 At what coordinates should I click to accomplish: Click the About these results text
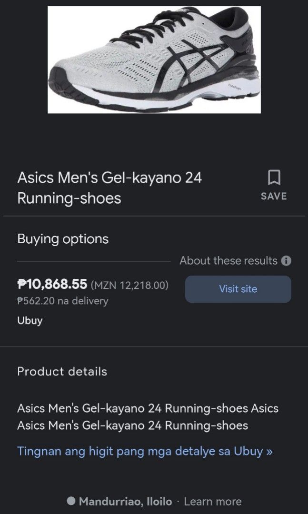coord(228,261)
